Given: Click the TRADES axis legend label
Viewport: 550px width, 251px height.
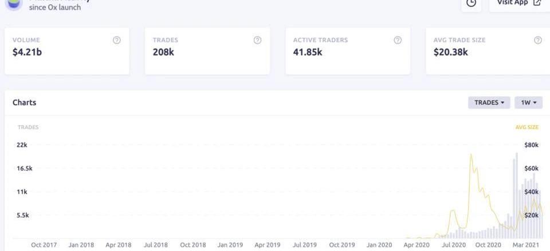Looking at the screenshot, I should [x=28, y=128].
